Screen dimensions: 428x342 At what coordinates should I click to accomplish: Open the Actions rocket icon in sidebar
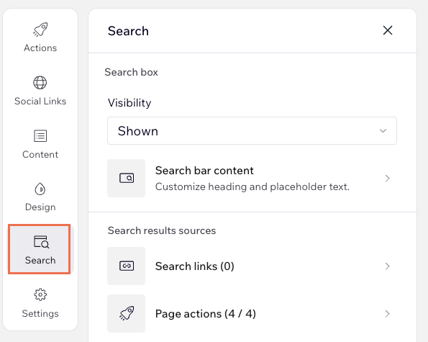tap(40, 30)
